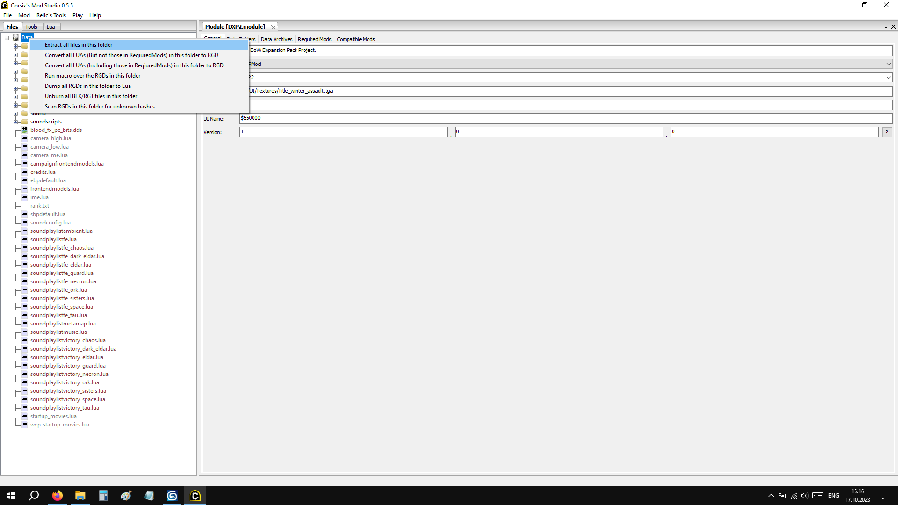Screen dimensions: 898x505
Task: Switch to the Tools tab
Action: (x=31, y=27)
